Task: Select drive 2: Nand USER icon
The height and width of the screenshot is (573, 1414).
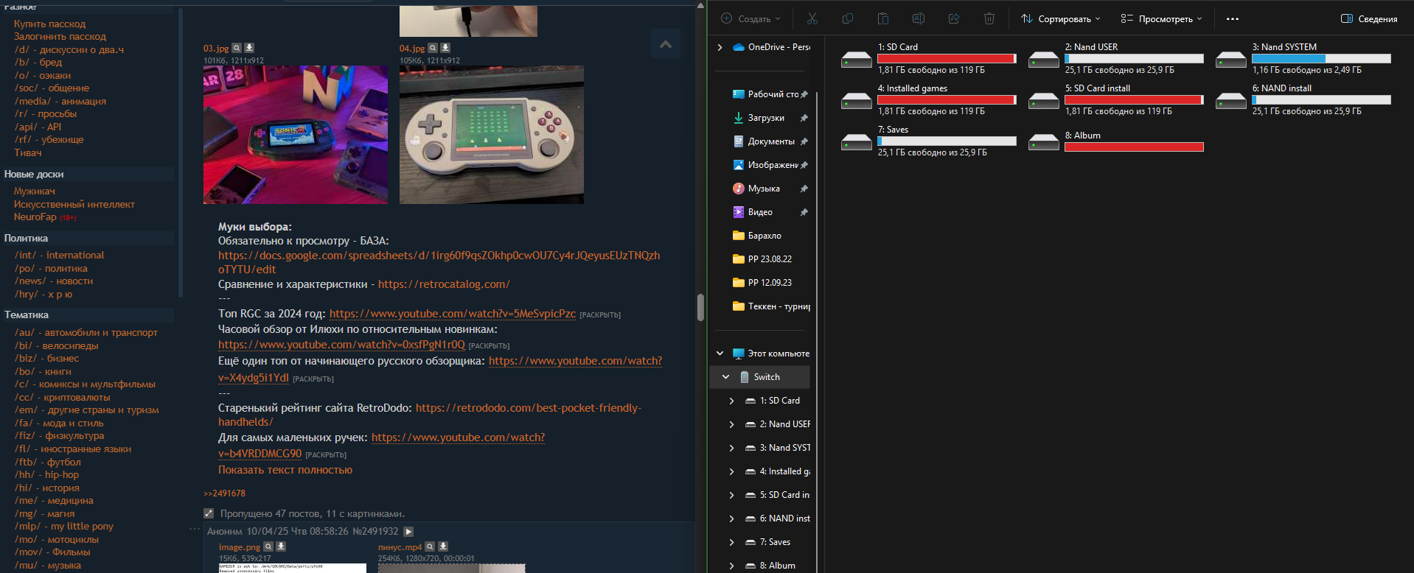Action: click(1044, 59)
